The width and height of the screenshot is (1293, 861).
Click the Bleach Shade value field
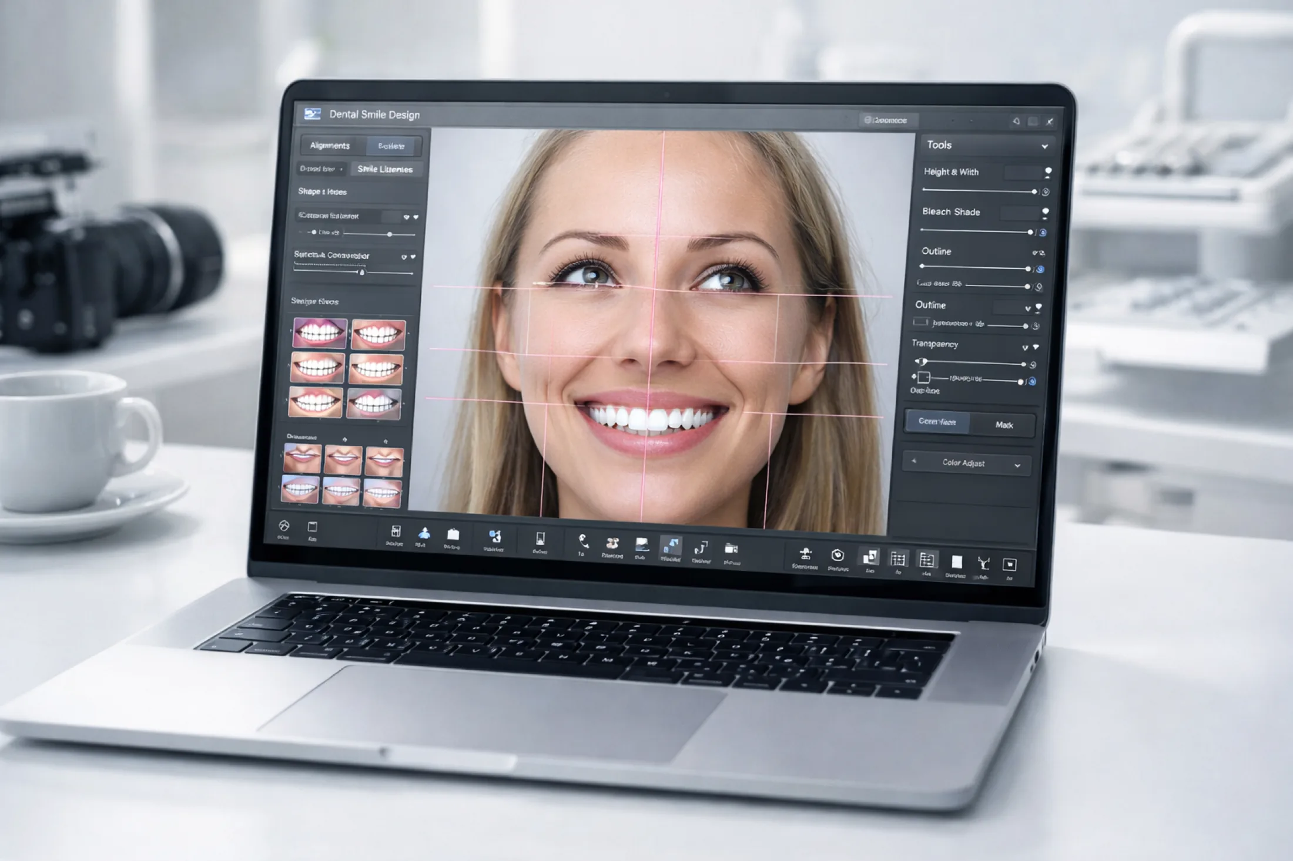coord(1020,213)
